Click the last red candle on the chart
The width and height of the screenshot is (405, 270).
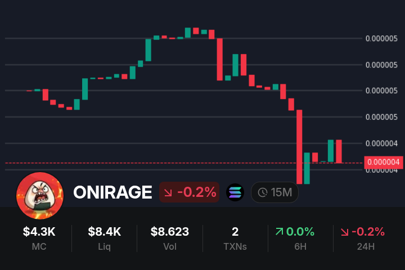pyautogui.click(x=339, y=151)
